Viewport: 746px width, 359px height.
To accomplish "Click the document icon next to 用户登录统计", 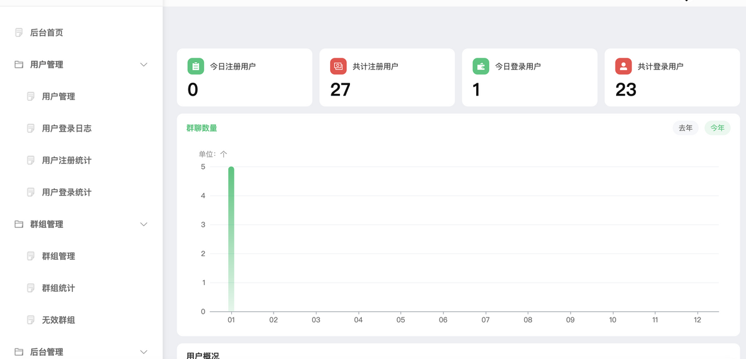I will (30, 192).
